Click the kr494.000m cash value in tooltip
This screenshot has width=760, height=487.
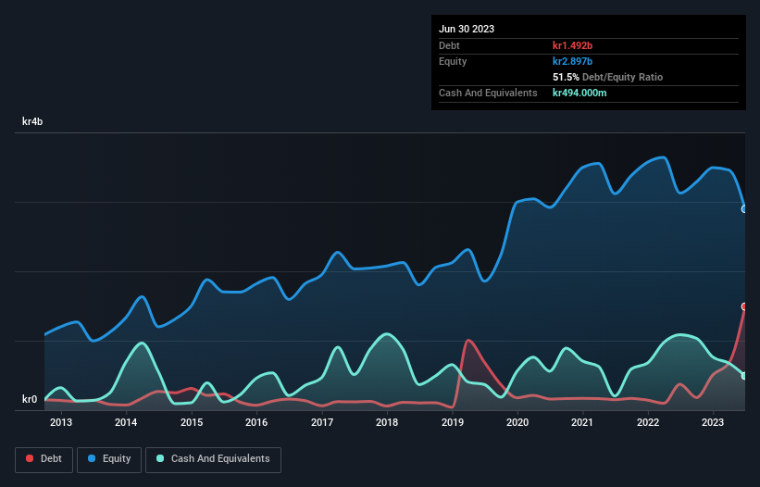[579, 93]
